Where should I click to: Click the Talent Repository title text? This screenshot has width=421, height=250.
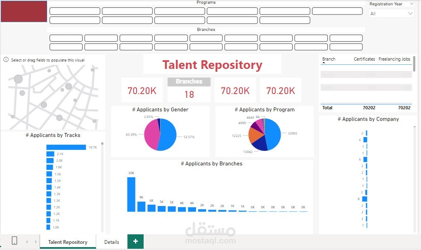click(212, 65)
